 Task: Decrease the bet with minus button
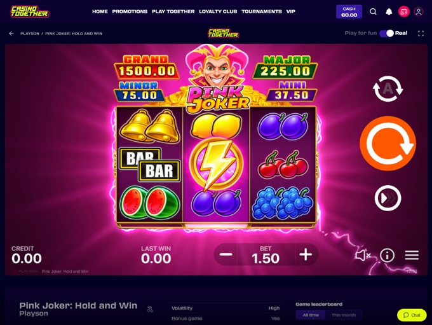[226, 254]
